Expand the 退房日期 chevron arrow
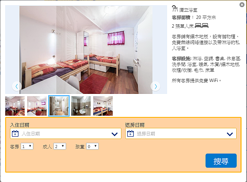 click(x=230, y=134)
